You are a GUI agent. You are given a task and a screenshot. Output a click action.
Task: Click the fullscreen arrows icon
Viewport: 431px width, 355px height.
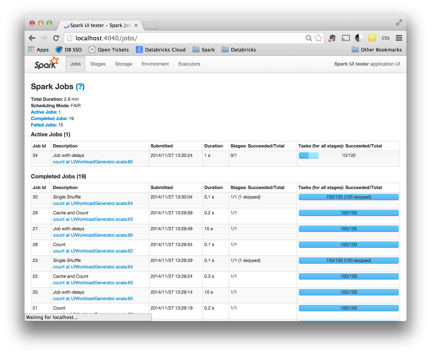[x=399, y=23]
